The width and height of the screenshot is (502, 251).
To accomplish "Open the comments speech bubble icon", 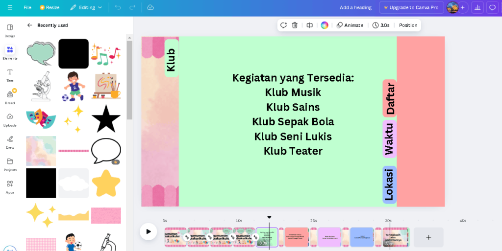I will pyautogui.click(x=492, y=7).
